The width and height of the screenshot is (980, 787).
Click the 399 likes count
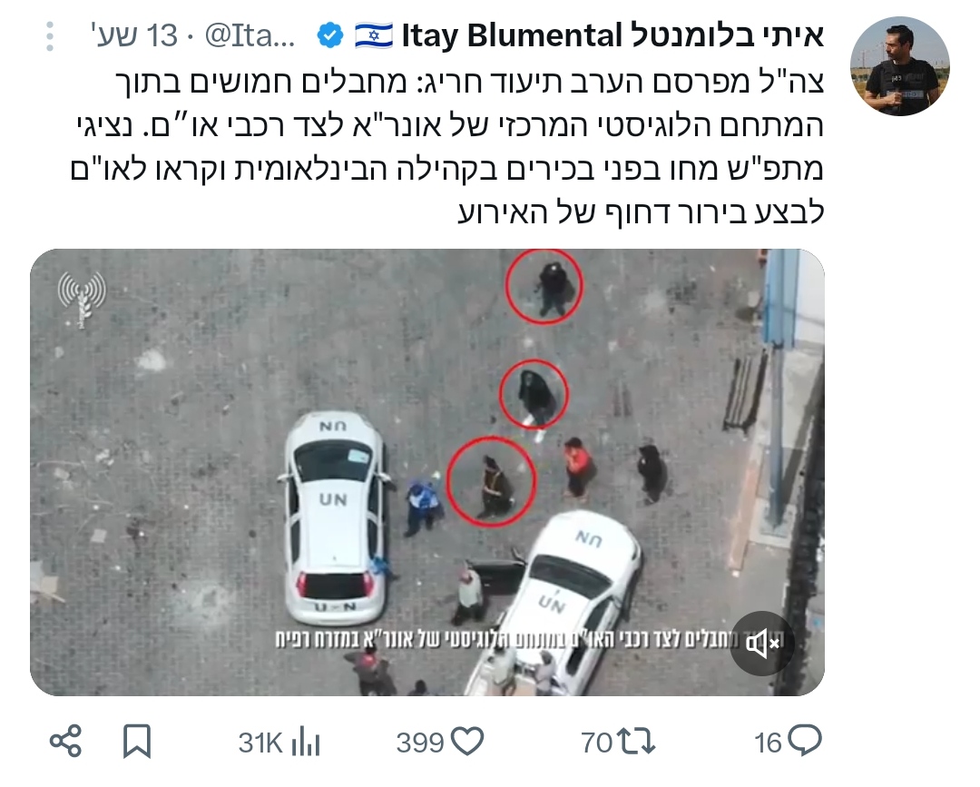pos(420,743)
